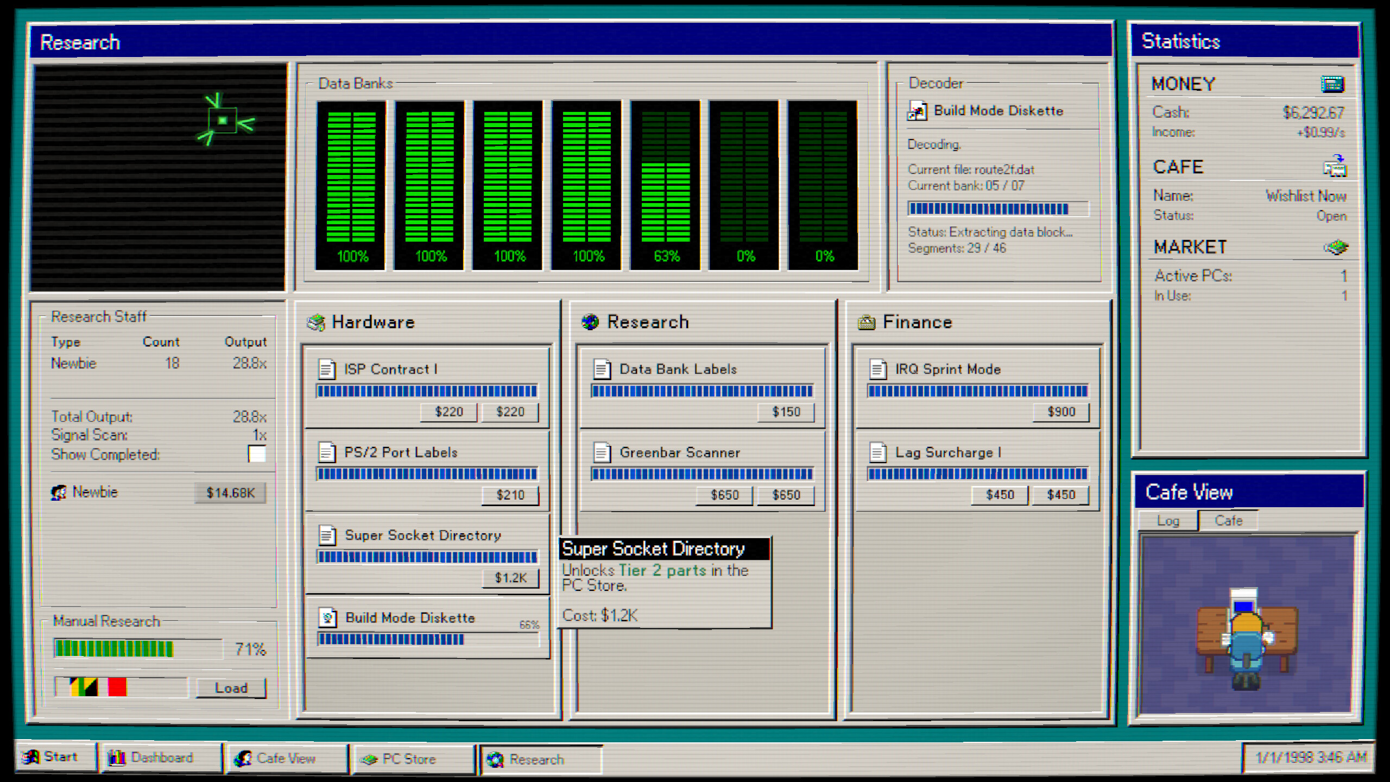
Task: Purchase PS/2 Port Labels for $210
Action: click(510, 495)
